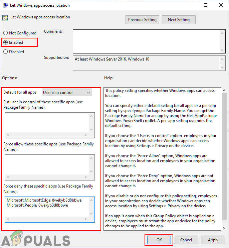Click left arrow in Force deny box
This screenshot has height=248, width=229.
tap(8, 219)
